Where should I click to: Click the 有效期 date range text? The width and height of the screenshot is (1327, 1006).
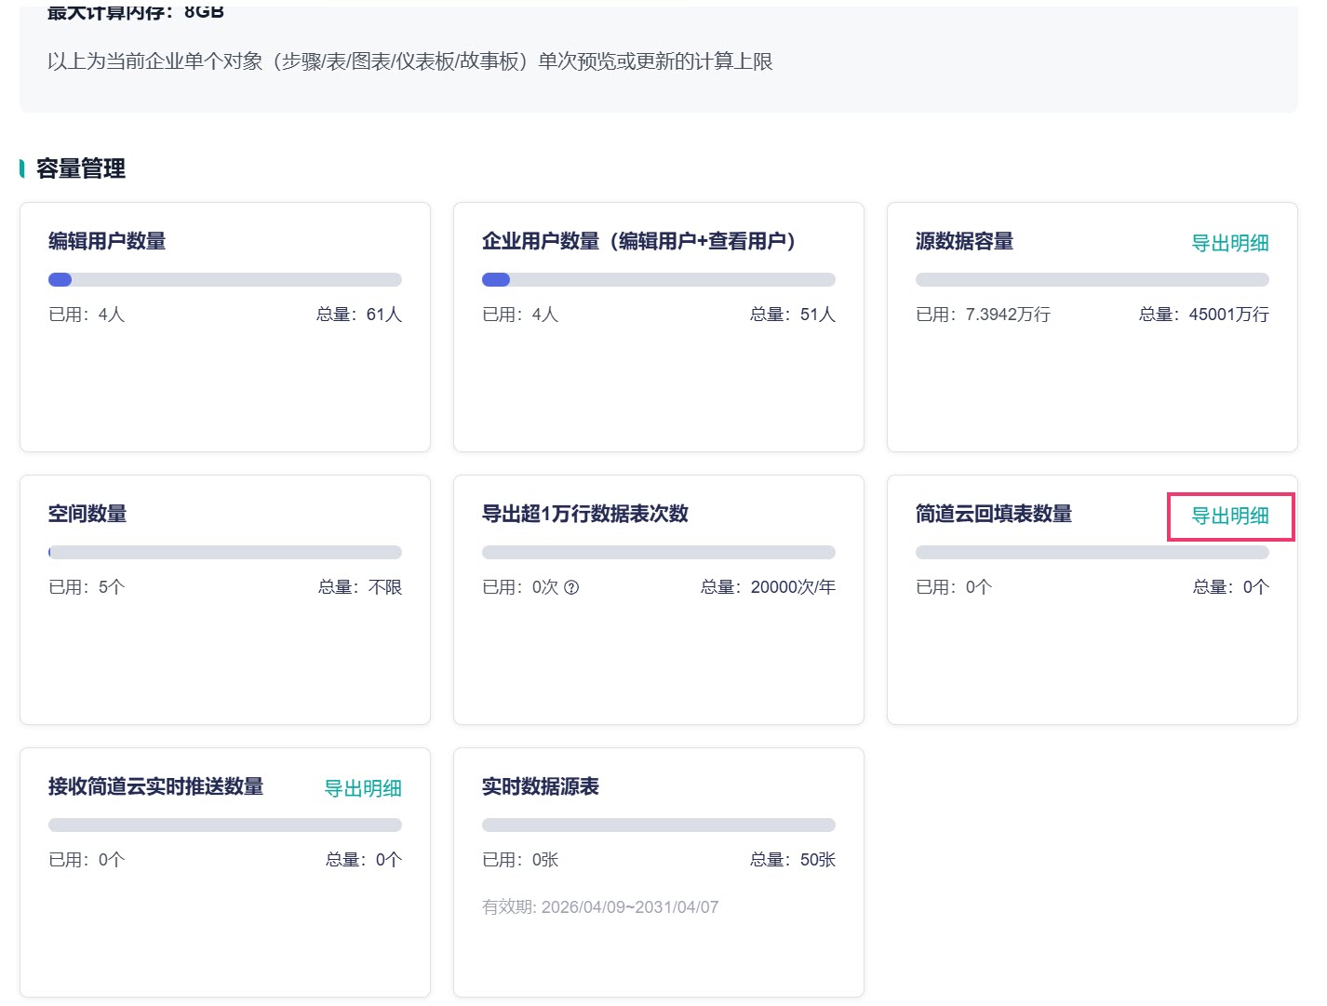coord(600,907)
